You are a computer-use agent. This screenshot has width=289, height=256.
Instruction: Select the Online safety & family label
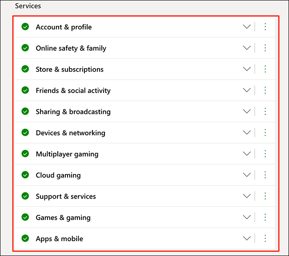coord(71,48)
